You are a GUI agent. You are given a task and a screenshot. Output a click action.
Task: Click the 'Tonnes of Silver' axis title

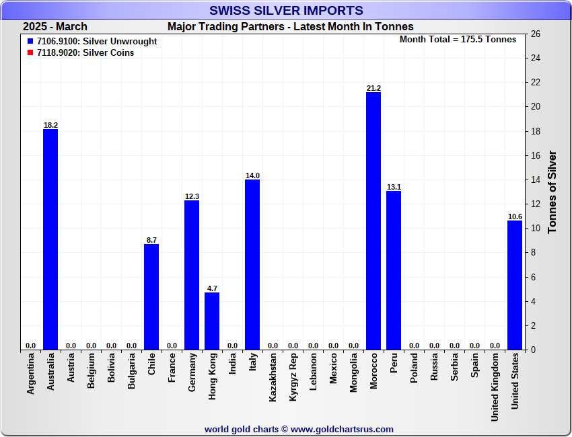[x=552, y=192]
